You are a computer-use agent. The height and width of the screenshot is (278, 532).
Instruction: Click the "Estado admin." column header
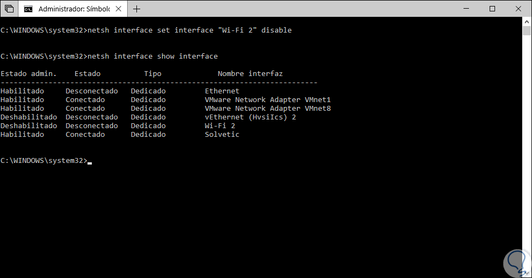[28, 74]
